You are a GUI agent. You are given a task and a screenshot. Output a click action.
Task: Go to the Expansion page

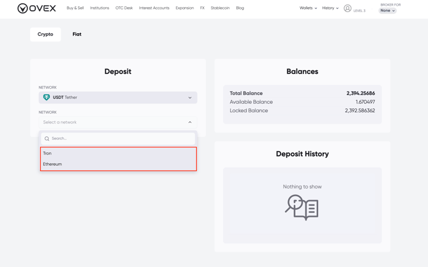click(185, 8)
